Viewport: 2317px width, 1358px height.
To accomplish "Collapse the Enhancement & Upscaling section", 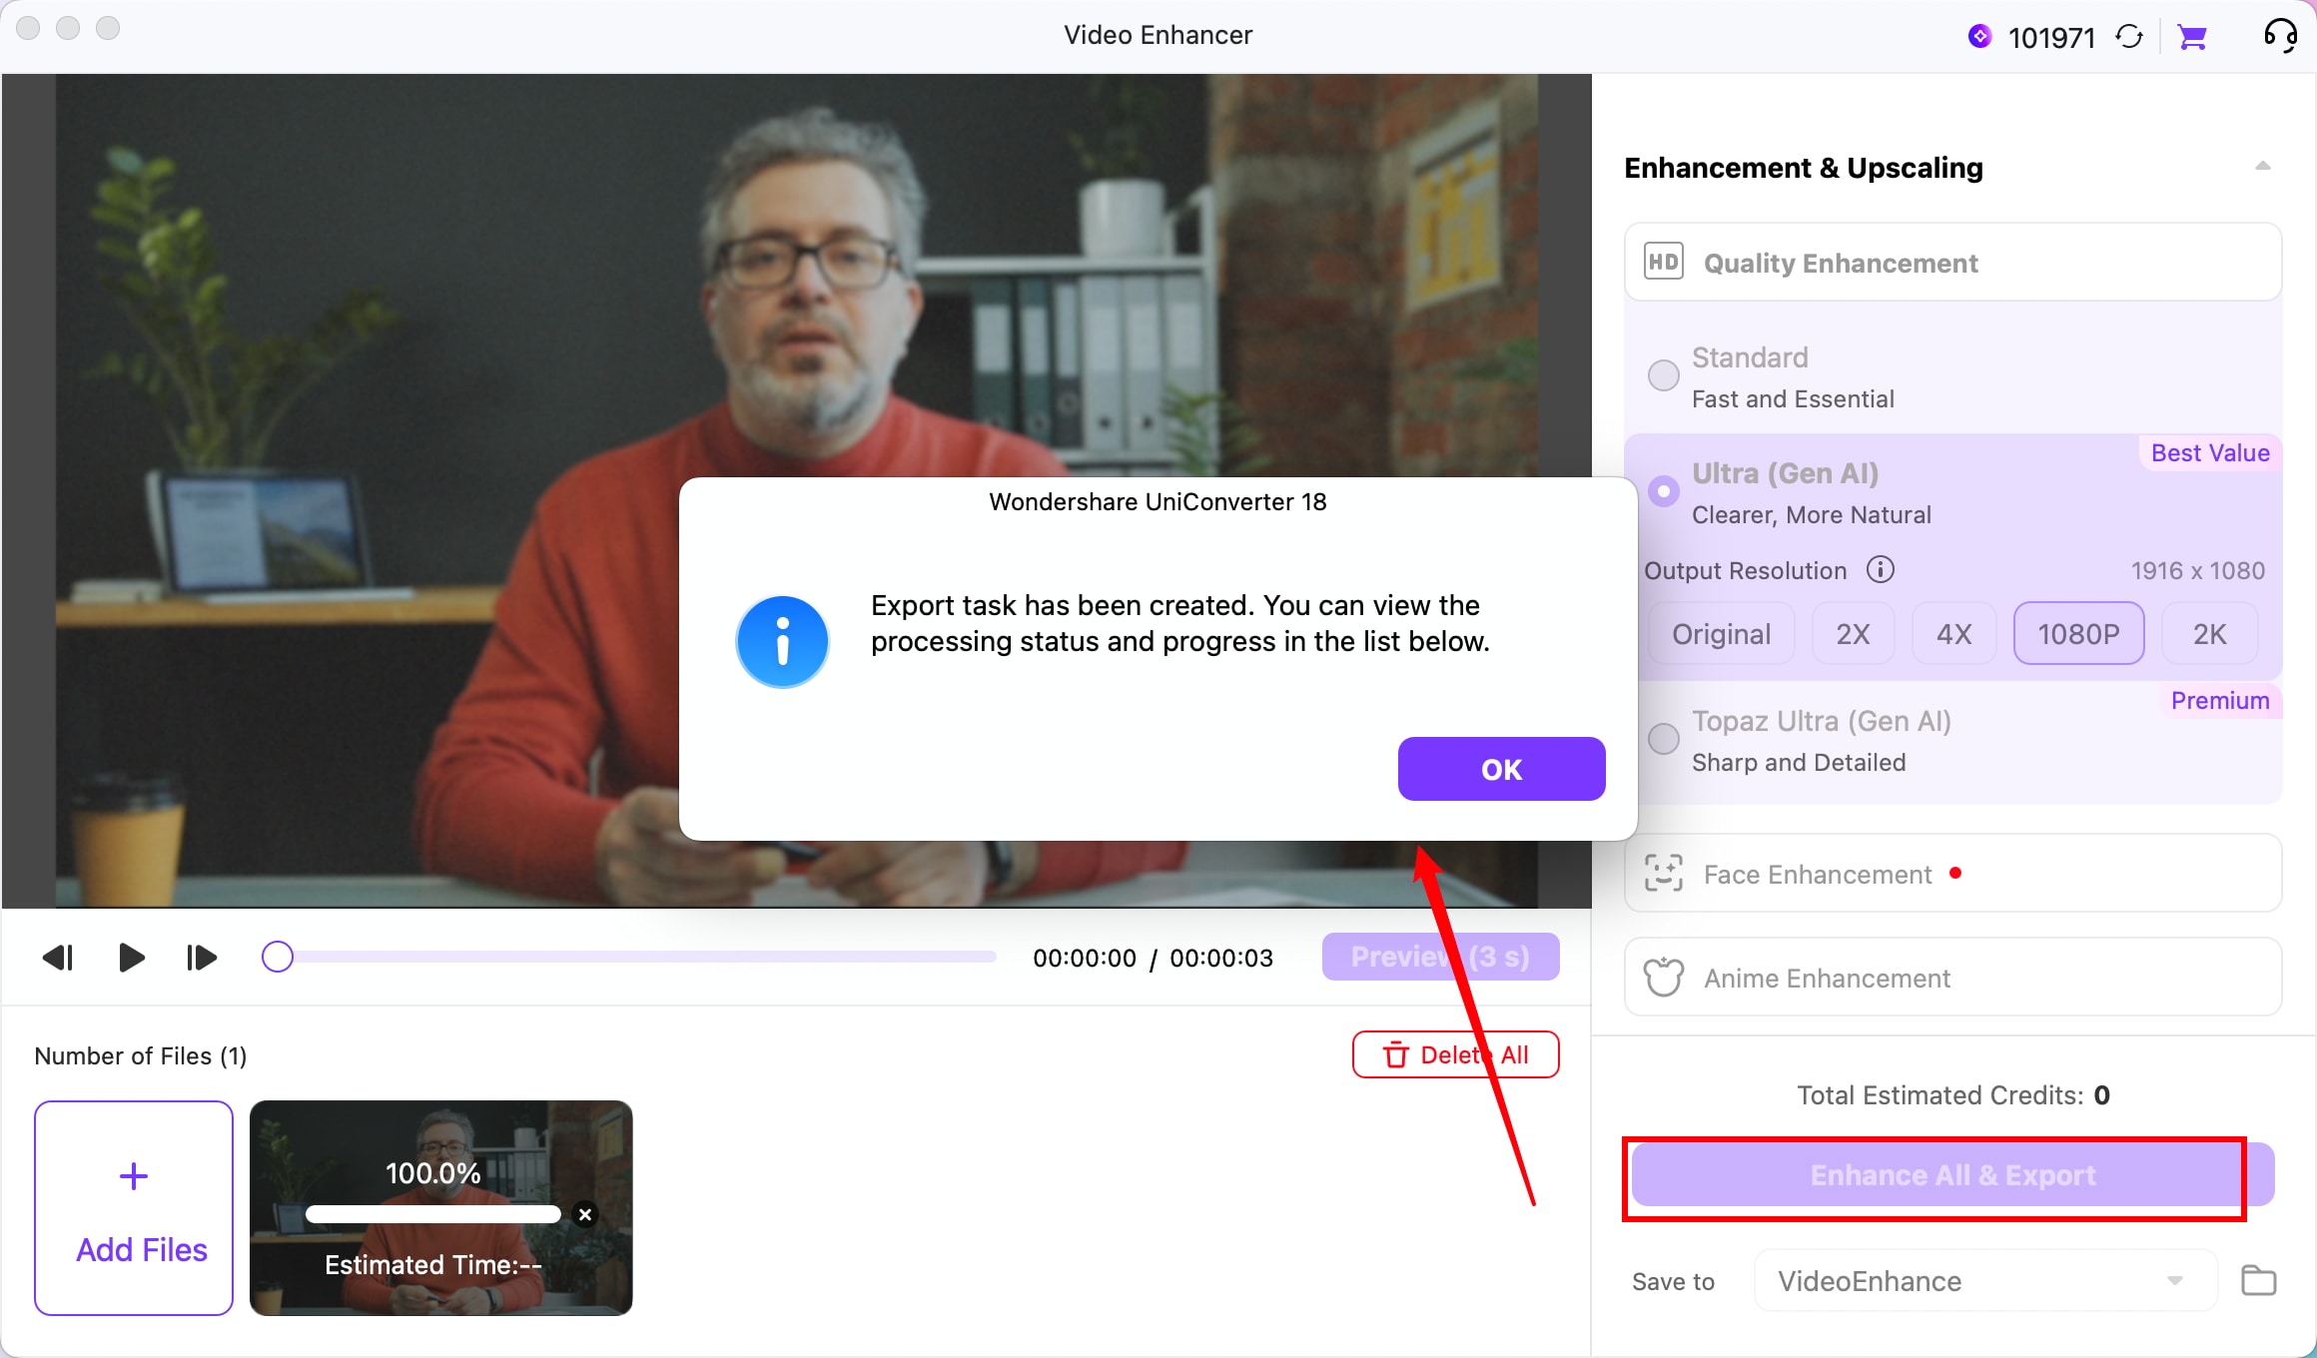I will click(2262, 166).
